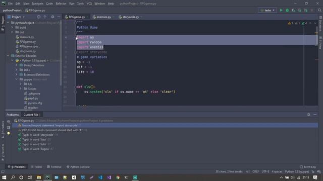Expand the build folder
This screenshot has height=181, width=323.
pos(12,27)
